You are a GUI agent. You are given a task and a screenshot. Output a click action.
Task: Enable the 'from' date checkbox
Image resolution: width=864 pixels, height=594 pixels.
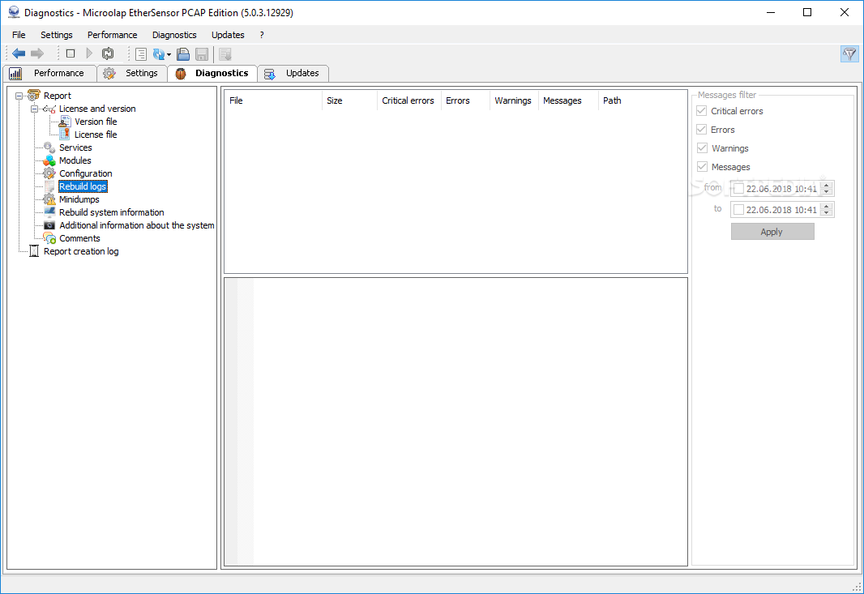point(738,189)
